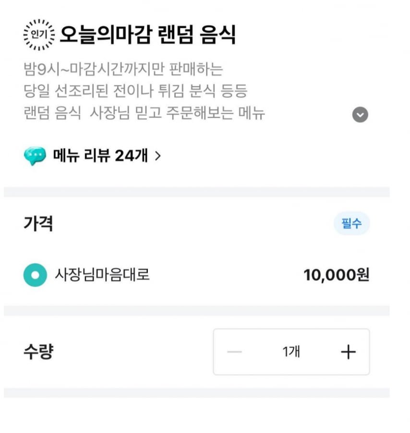Click the arrow chevron after 메뉴 리뷰 24개
The image size is (410, 433).
[x=157, y=156]
